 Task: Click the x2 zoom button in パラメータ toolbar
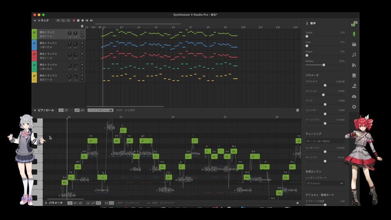[106, 203]
